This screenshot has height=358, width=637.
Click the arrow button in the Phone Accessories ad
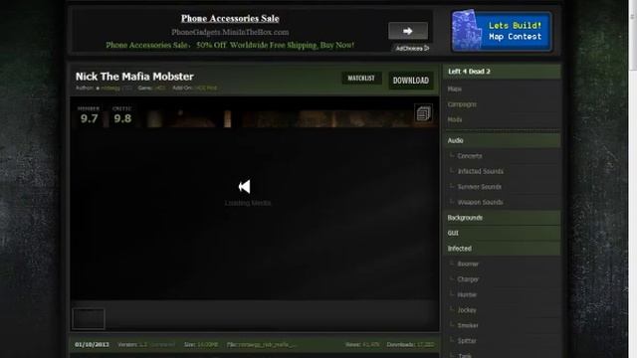tap(408, 31)
